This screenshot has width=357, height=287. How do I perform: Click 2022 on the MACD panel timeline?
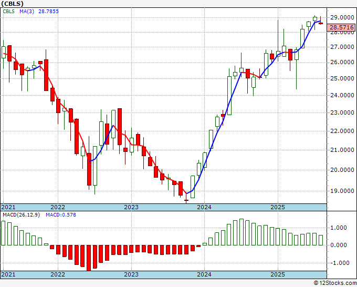tap(58, 274)
